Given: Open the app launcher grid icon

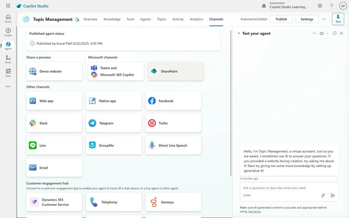Looking at the screenshot, I should coord(8,6).
